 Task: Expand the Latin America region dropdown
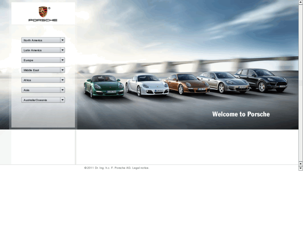(x=43, y=50)
